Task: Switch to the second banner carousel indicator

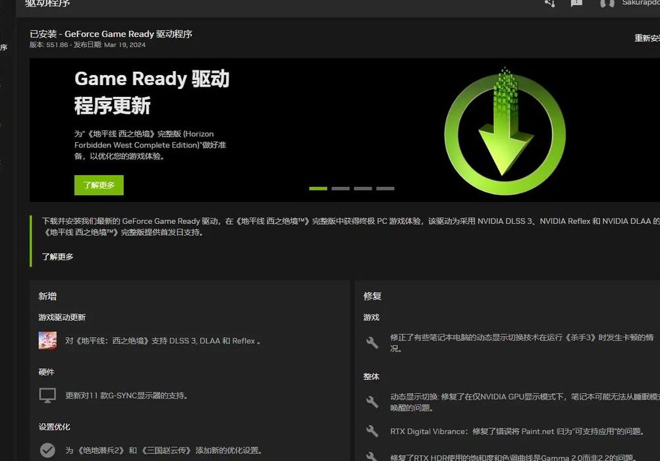Action: click(x=341, y=188)
